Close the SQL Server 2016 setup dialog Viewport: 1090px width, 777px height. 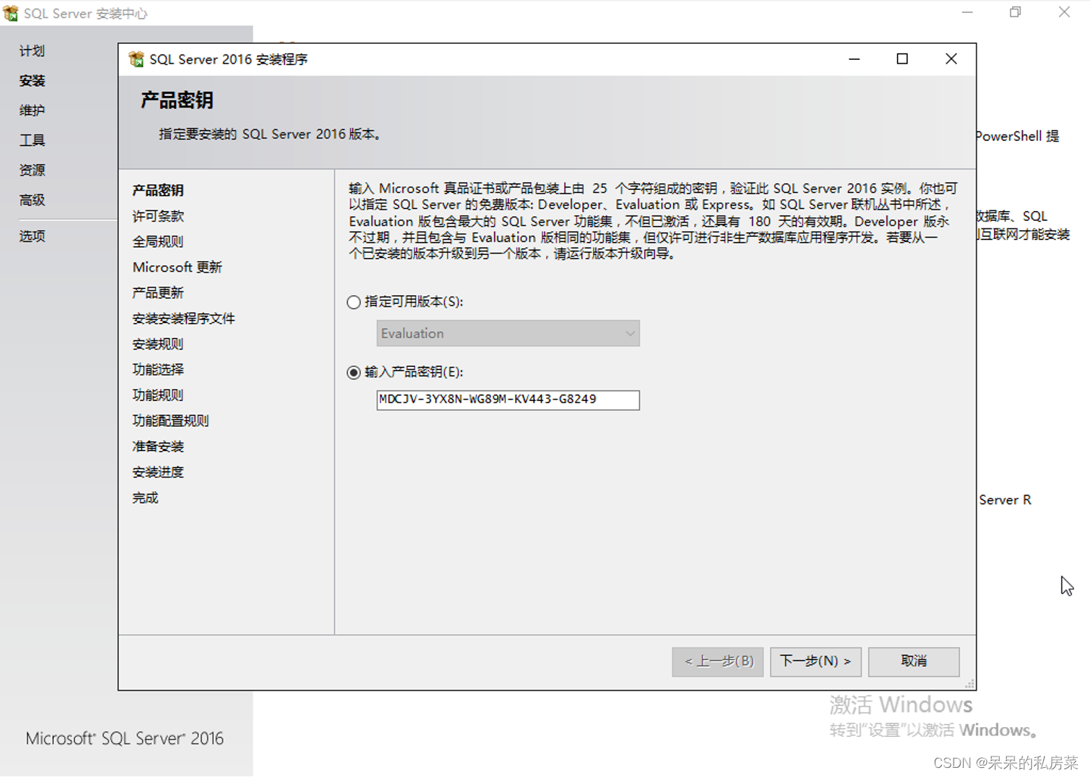[x=952, y=59]
